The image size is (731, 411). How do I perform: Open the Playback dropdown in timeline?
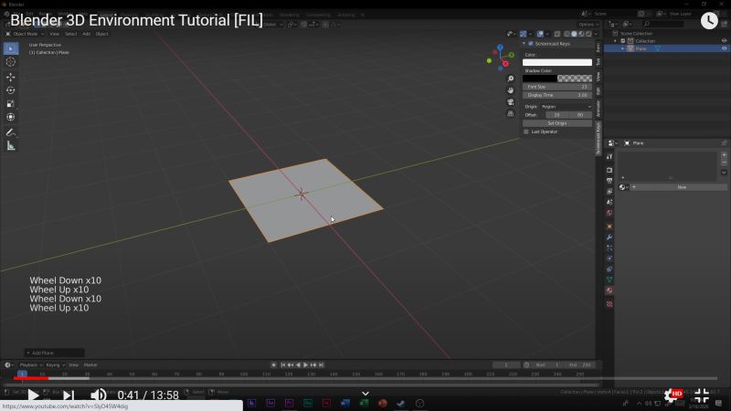[x=31, y=364]
